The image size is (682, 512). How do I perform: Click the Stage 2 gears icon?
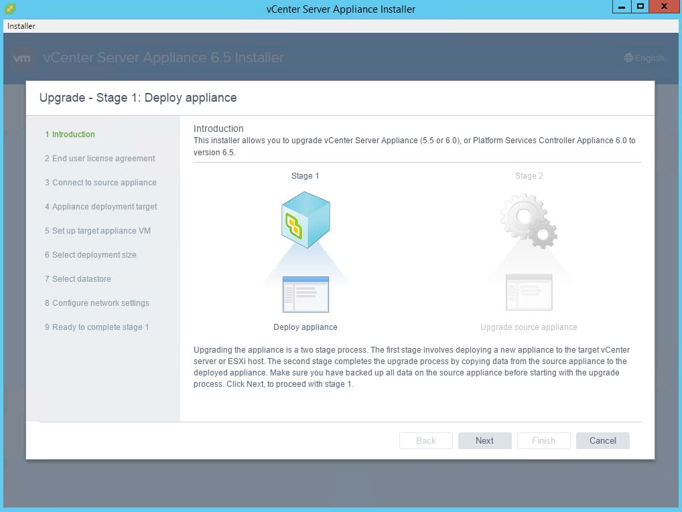pos(529,220)
